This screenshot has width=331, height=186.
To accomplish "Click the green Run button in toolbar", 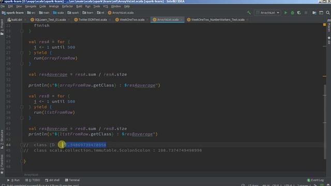I will pyautogui.click(x=285, y=12).
